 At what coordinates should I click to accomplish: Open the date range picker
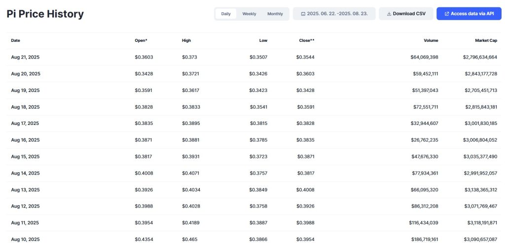(334, 14)
